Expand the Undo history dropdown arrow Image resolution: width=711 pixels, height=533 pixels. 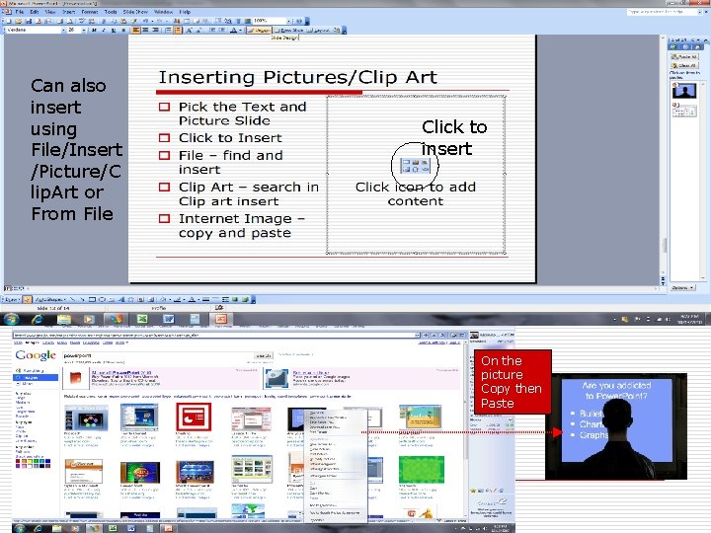click(x=152, y=21)
